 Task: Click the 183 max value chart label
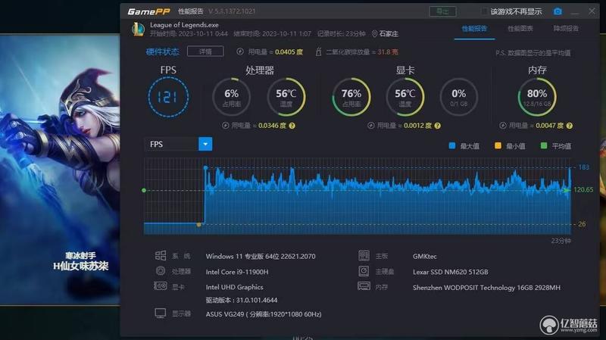pos(583,167)
